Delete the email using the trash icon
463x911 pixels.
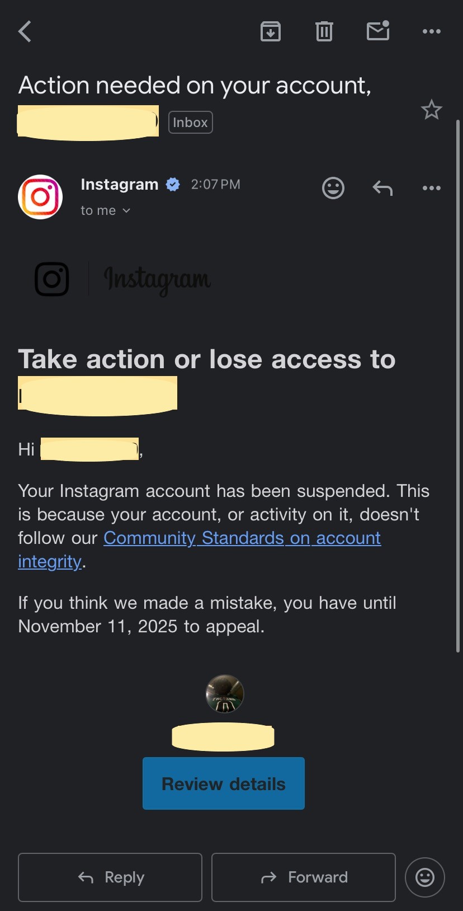click(x=324, y=31)
